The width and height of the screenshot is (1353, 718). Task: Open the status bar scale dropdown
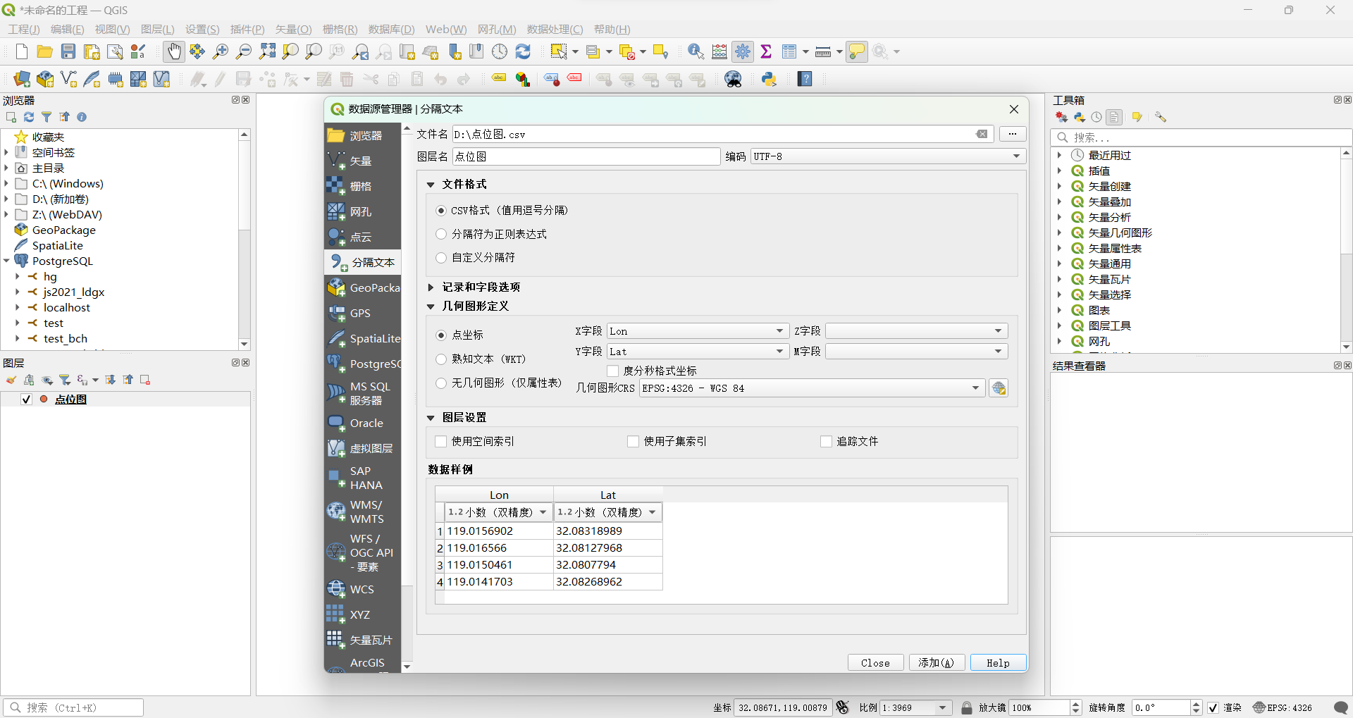[x=942, y=707]
